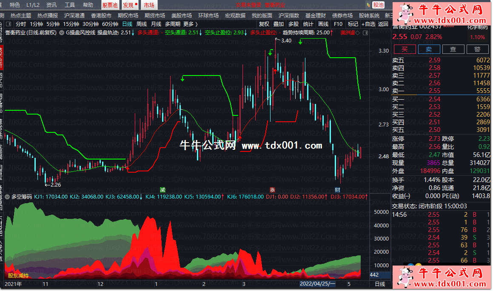The height and width of the screenshot is (291, 493).
Task: Select the 多周期 view
Action: coord(173,24)
